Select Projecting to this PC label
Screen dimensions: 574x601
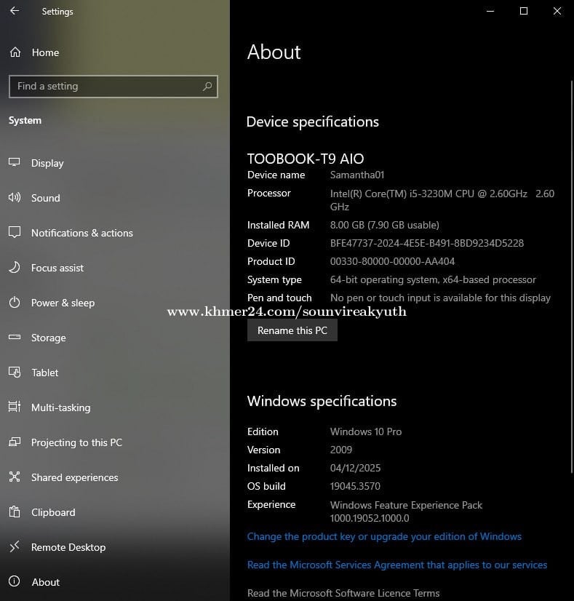point(76,442)
